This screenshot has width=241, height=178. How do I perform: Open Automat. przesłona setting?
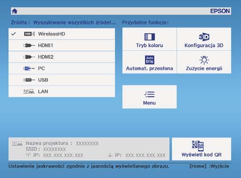(x=149, y=62)
